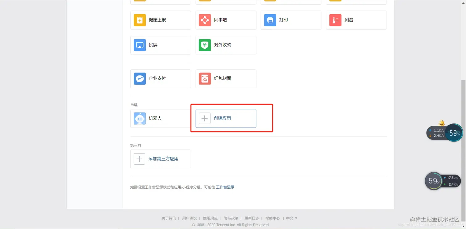This screenshot has height=229, width=466.
Task: Open the 中文 language dropdown
Action: 291,218
